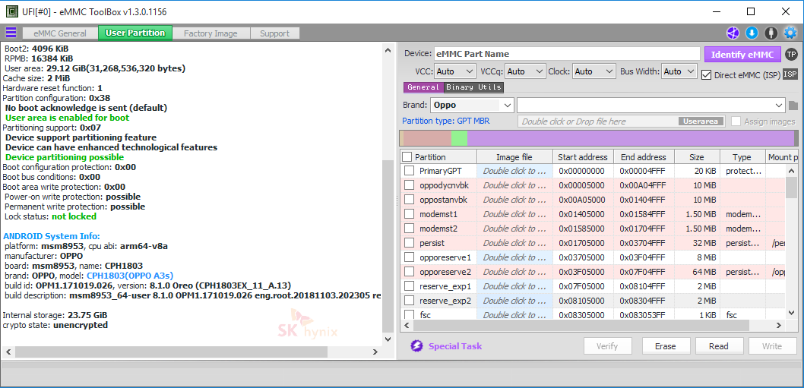Click the Read button

coord(718,346)
